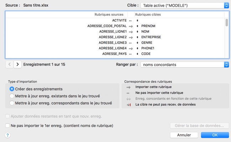Image resolution: width=231 pixels, height=142 pixels.
Task: Toggle import arrow for ADRESSE_LIGNE1 row
Action: pos(131,32)
